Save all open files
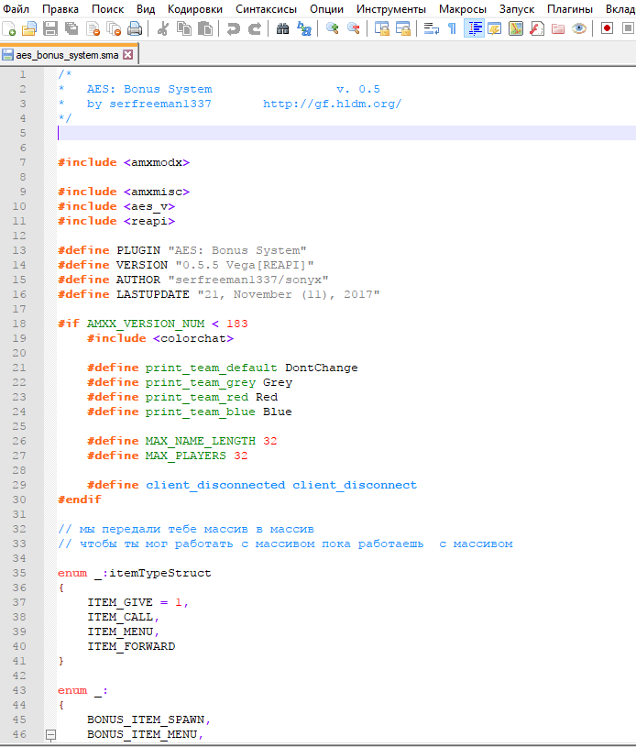Screen dimensions: 636x747 click(71, 29)
